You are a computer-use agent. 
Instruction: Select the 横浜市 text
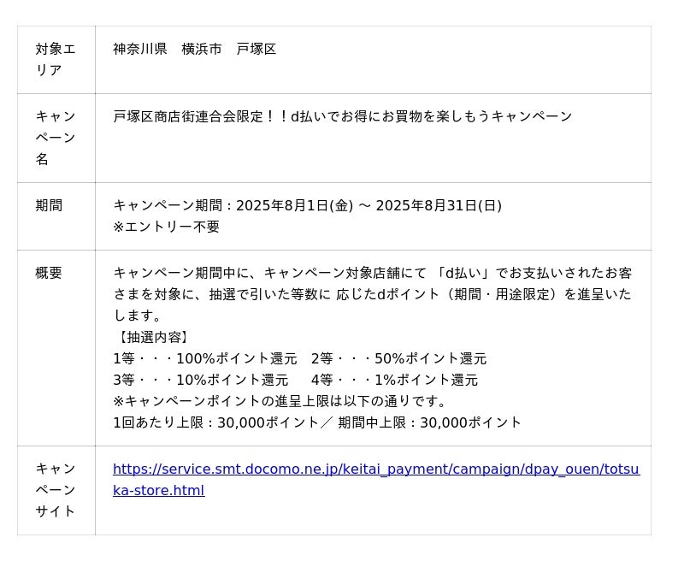(x=202, y=50)
